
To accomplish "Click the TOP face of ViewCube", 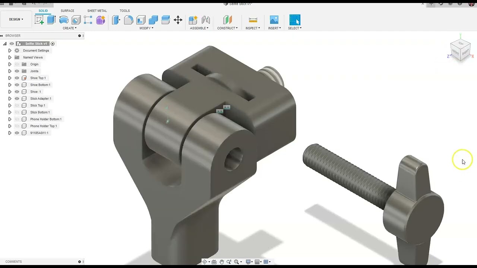I will point(461,44).
